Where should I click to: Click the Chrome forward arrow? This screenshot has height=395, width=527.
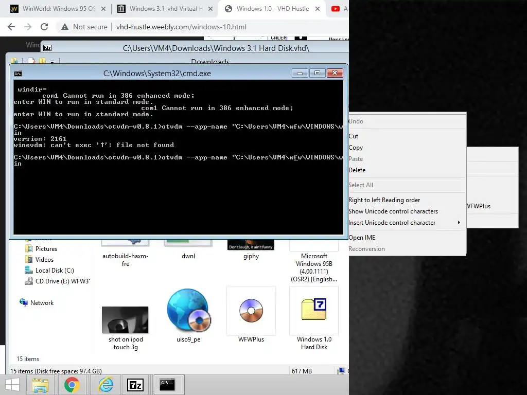coord(28,27)
